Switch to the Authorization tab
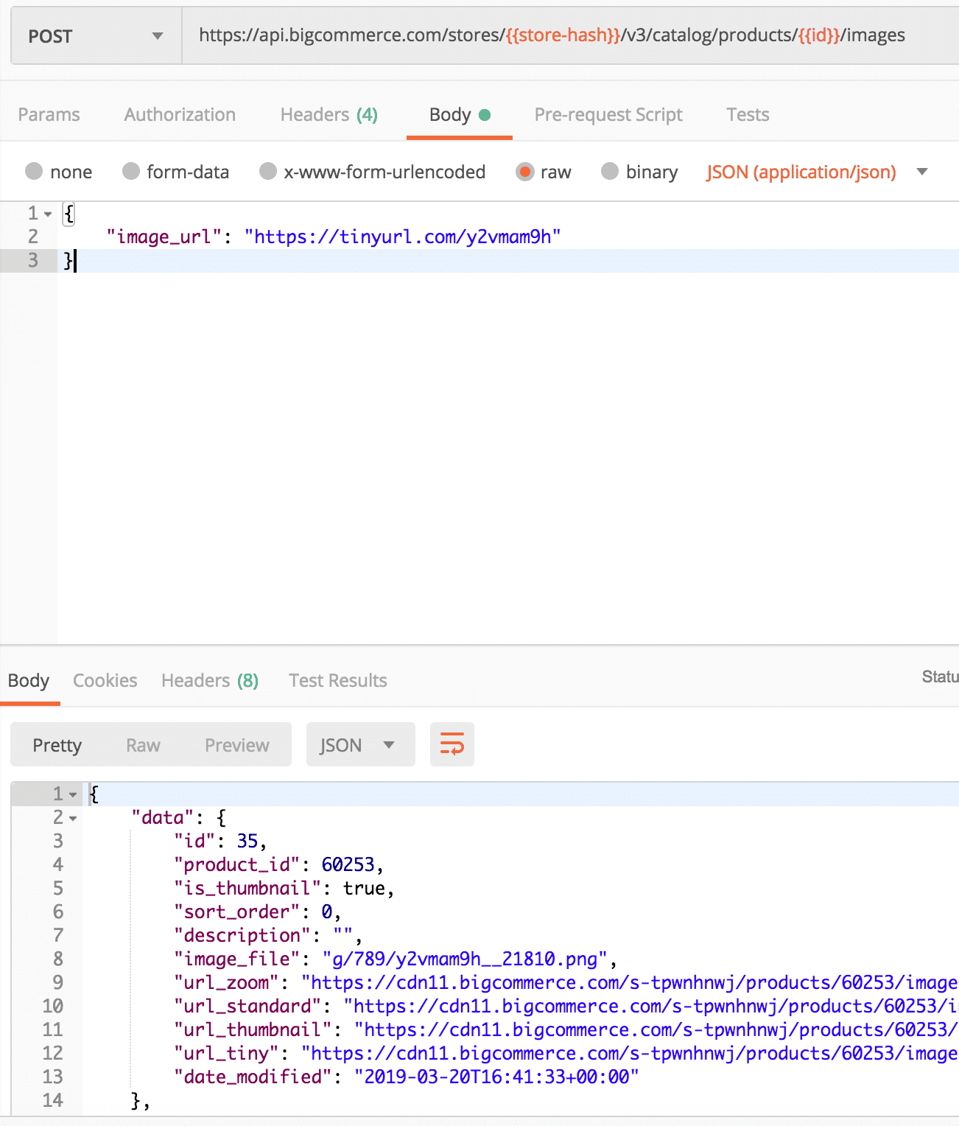Screen dimensions: 959x1126 coord(179,114)
